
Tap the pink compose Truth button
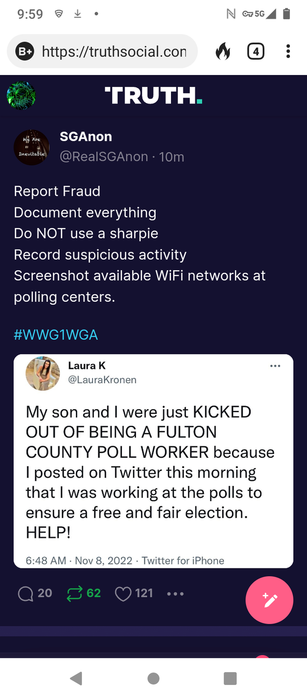coord(269,600)
